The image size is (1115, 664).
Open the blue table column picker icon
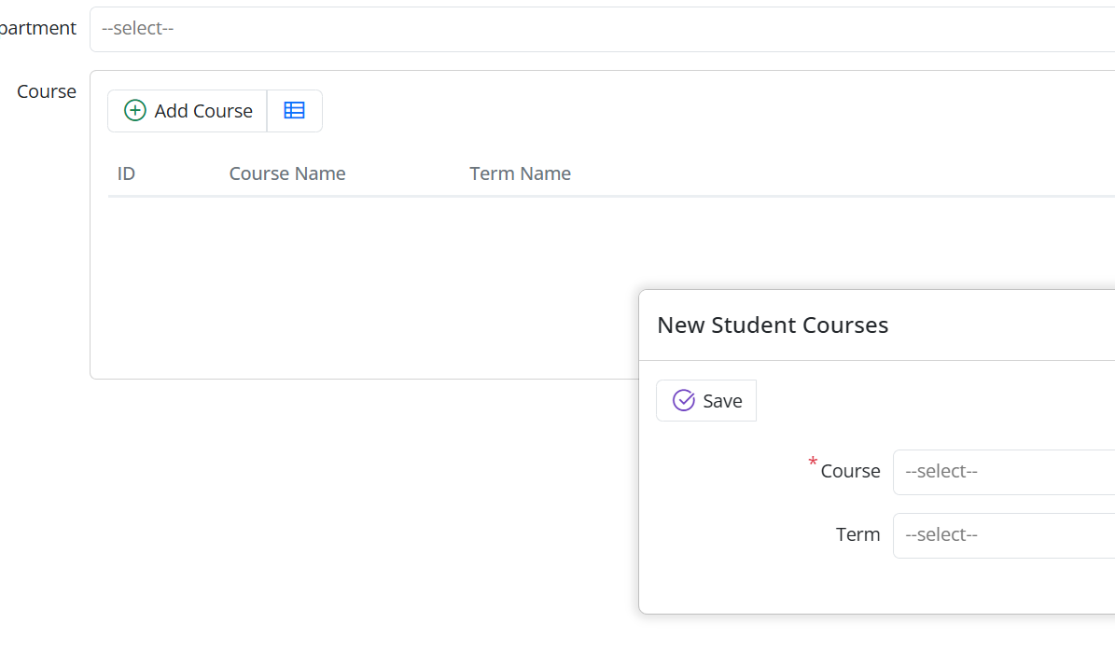[x=295, y=111]
